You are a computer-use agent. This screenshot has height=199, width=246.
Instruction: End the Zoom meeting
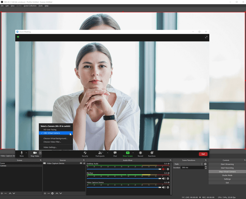[203, 154]
